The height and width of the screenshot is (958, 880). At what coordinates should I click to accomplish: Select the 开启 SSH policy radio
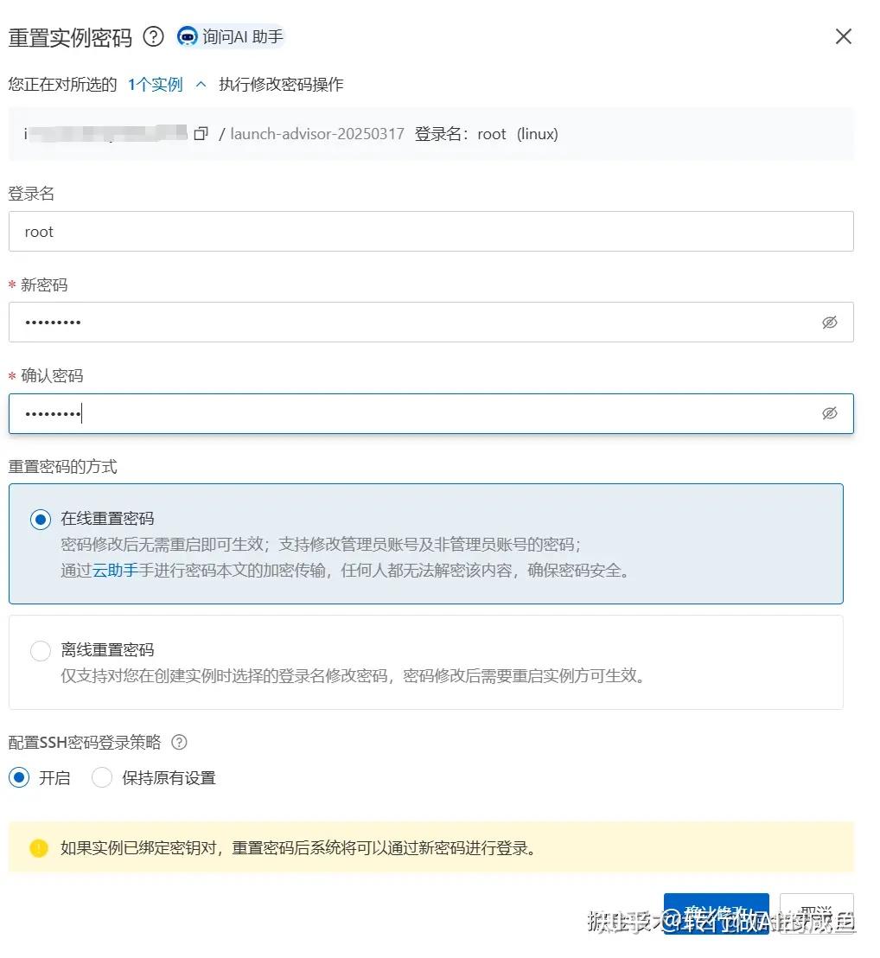point(19,778)
